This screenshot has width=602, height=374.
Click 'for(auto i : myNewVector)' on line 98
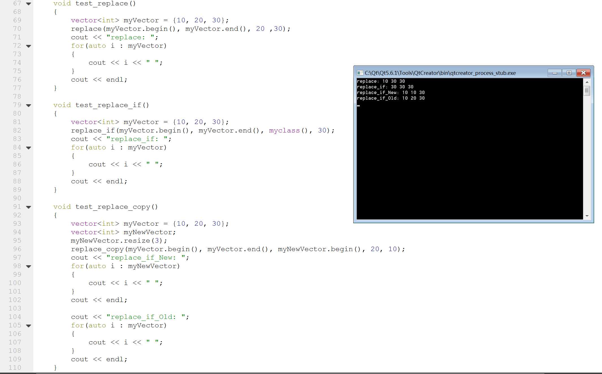(125, 266)
